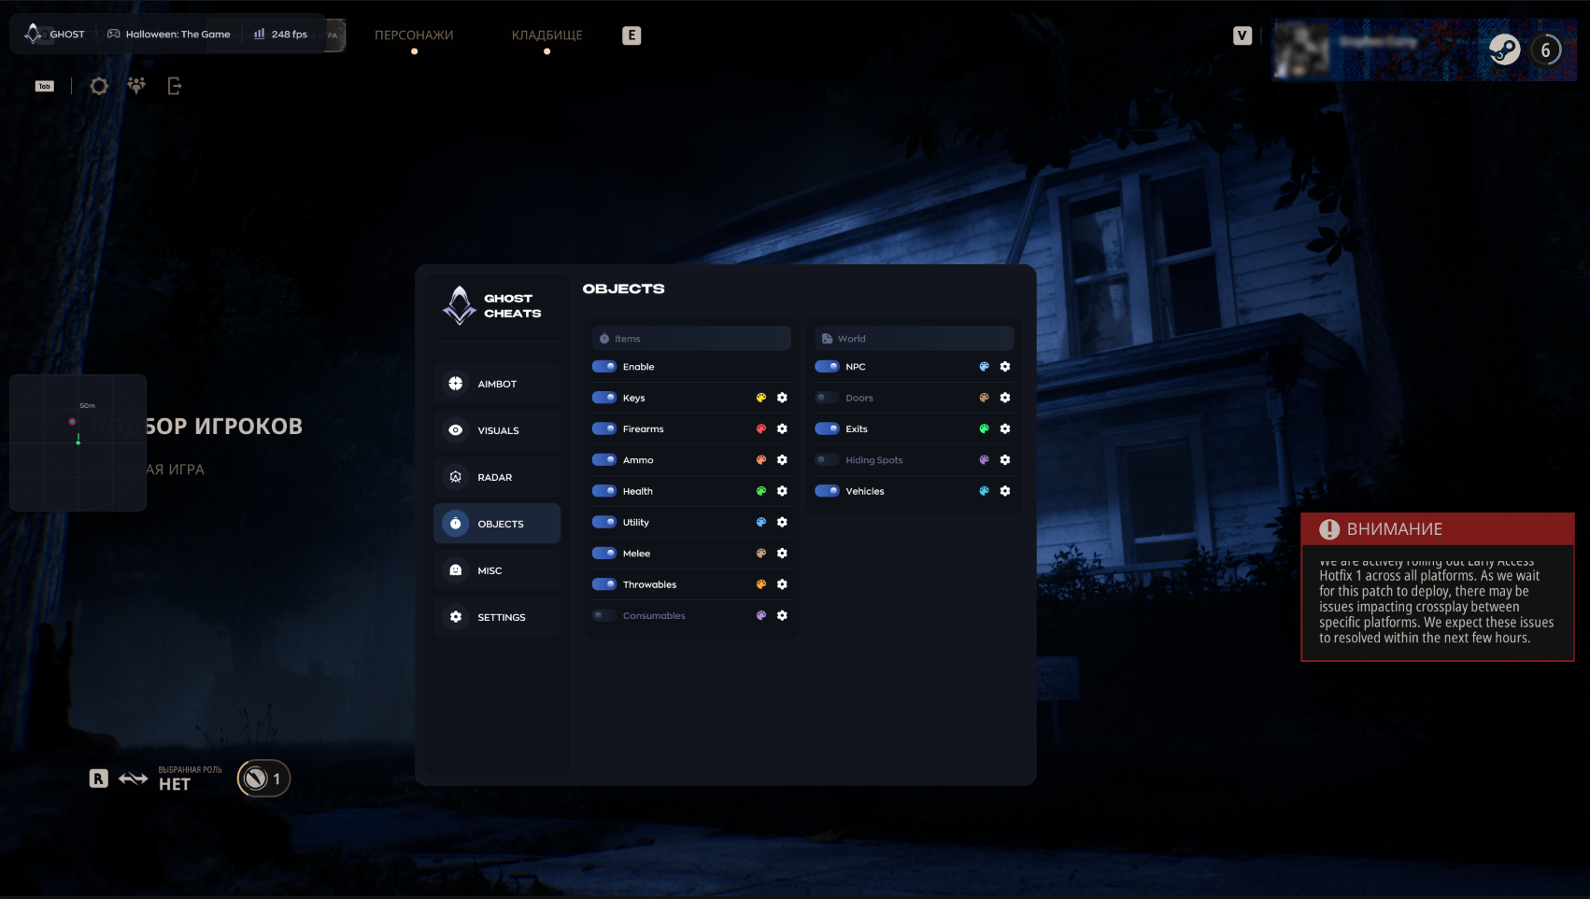Click the exit game icon
Viewport: 1590px width, 899px height.
174,86
